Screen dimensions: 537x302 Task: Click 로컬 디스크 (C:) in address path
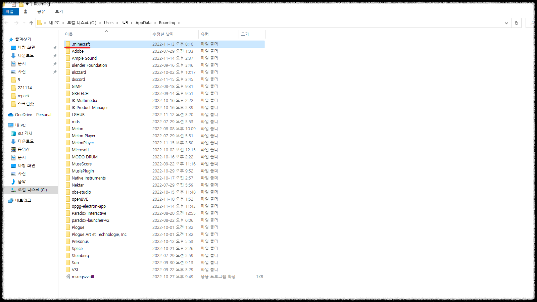pos(82,23)
